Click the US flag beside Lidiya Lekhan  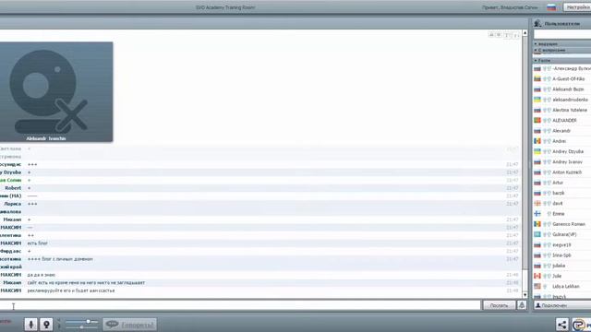(537, 287)
